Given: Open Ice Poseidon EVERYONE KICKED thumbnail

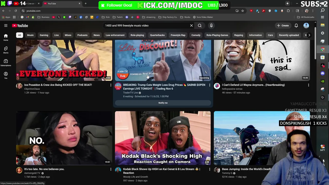Looking at the screenshot, I should pyautogui.click(x=64, y=60).
